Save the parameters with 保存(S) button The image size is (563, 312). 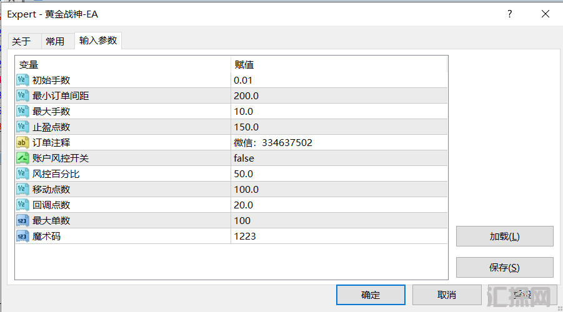pos(504,268)
